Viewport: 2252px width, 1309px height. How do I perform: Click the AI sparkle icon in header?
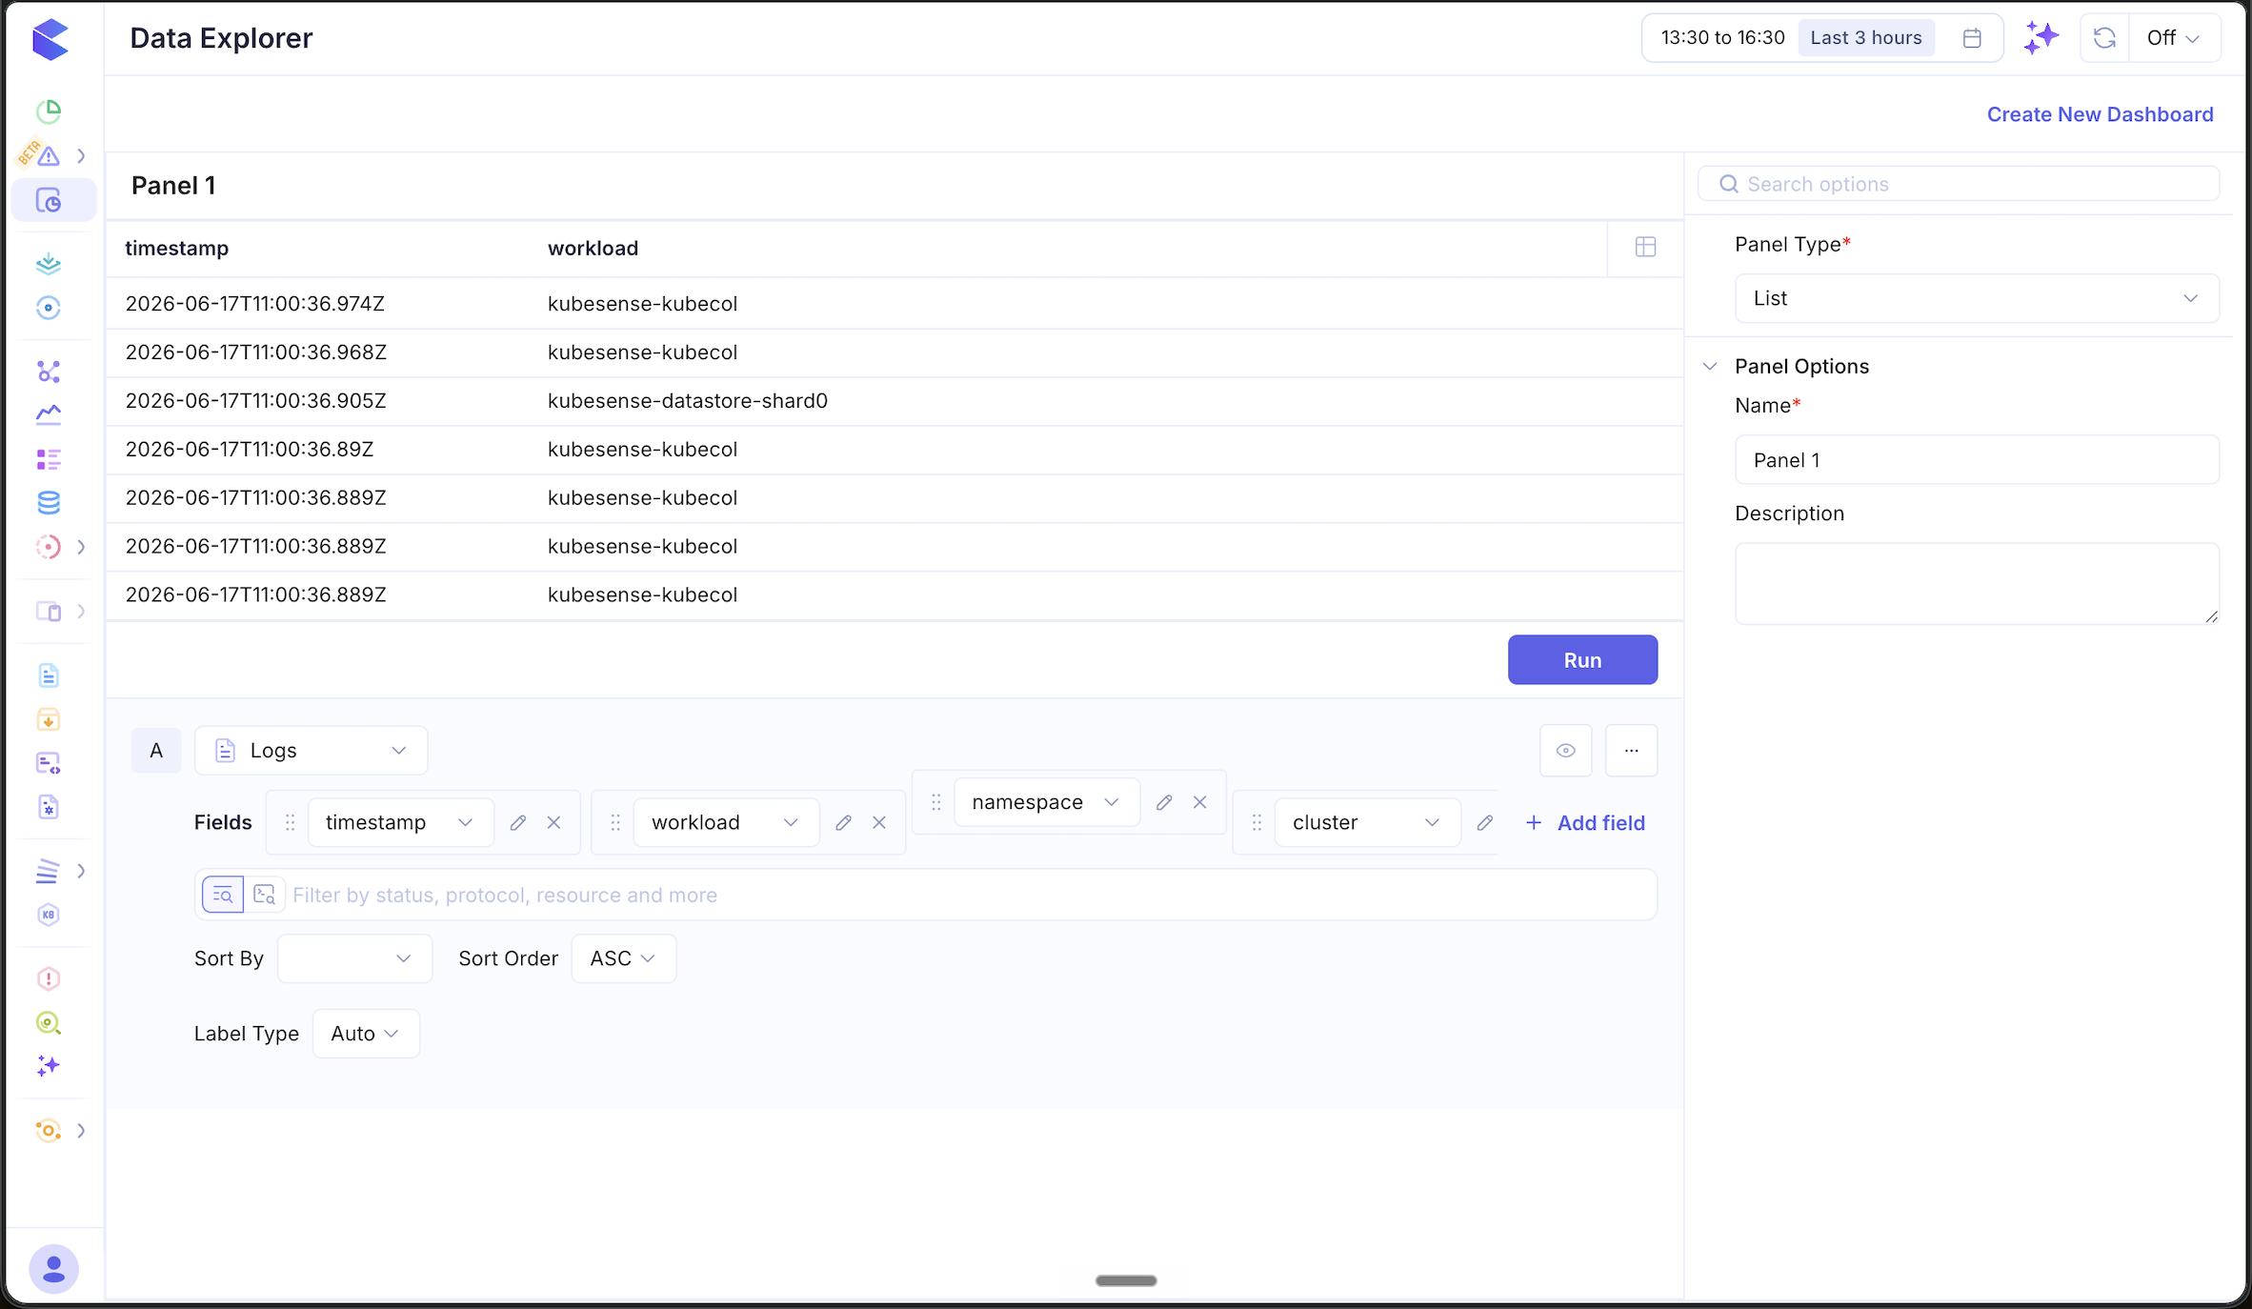click(2041, 38)
